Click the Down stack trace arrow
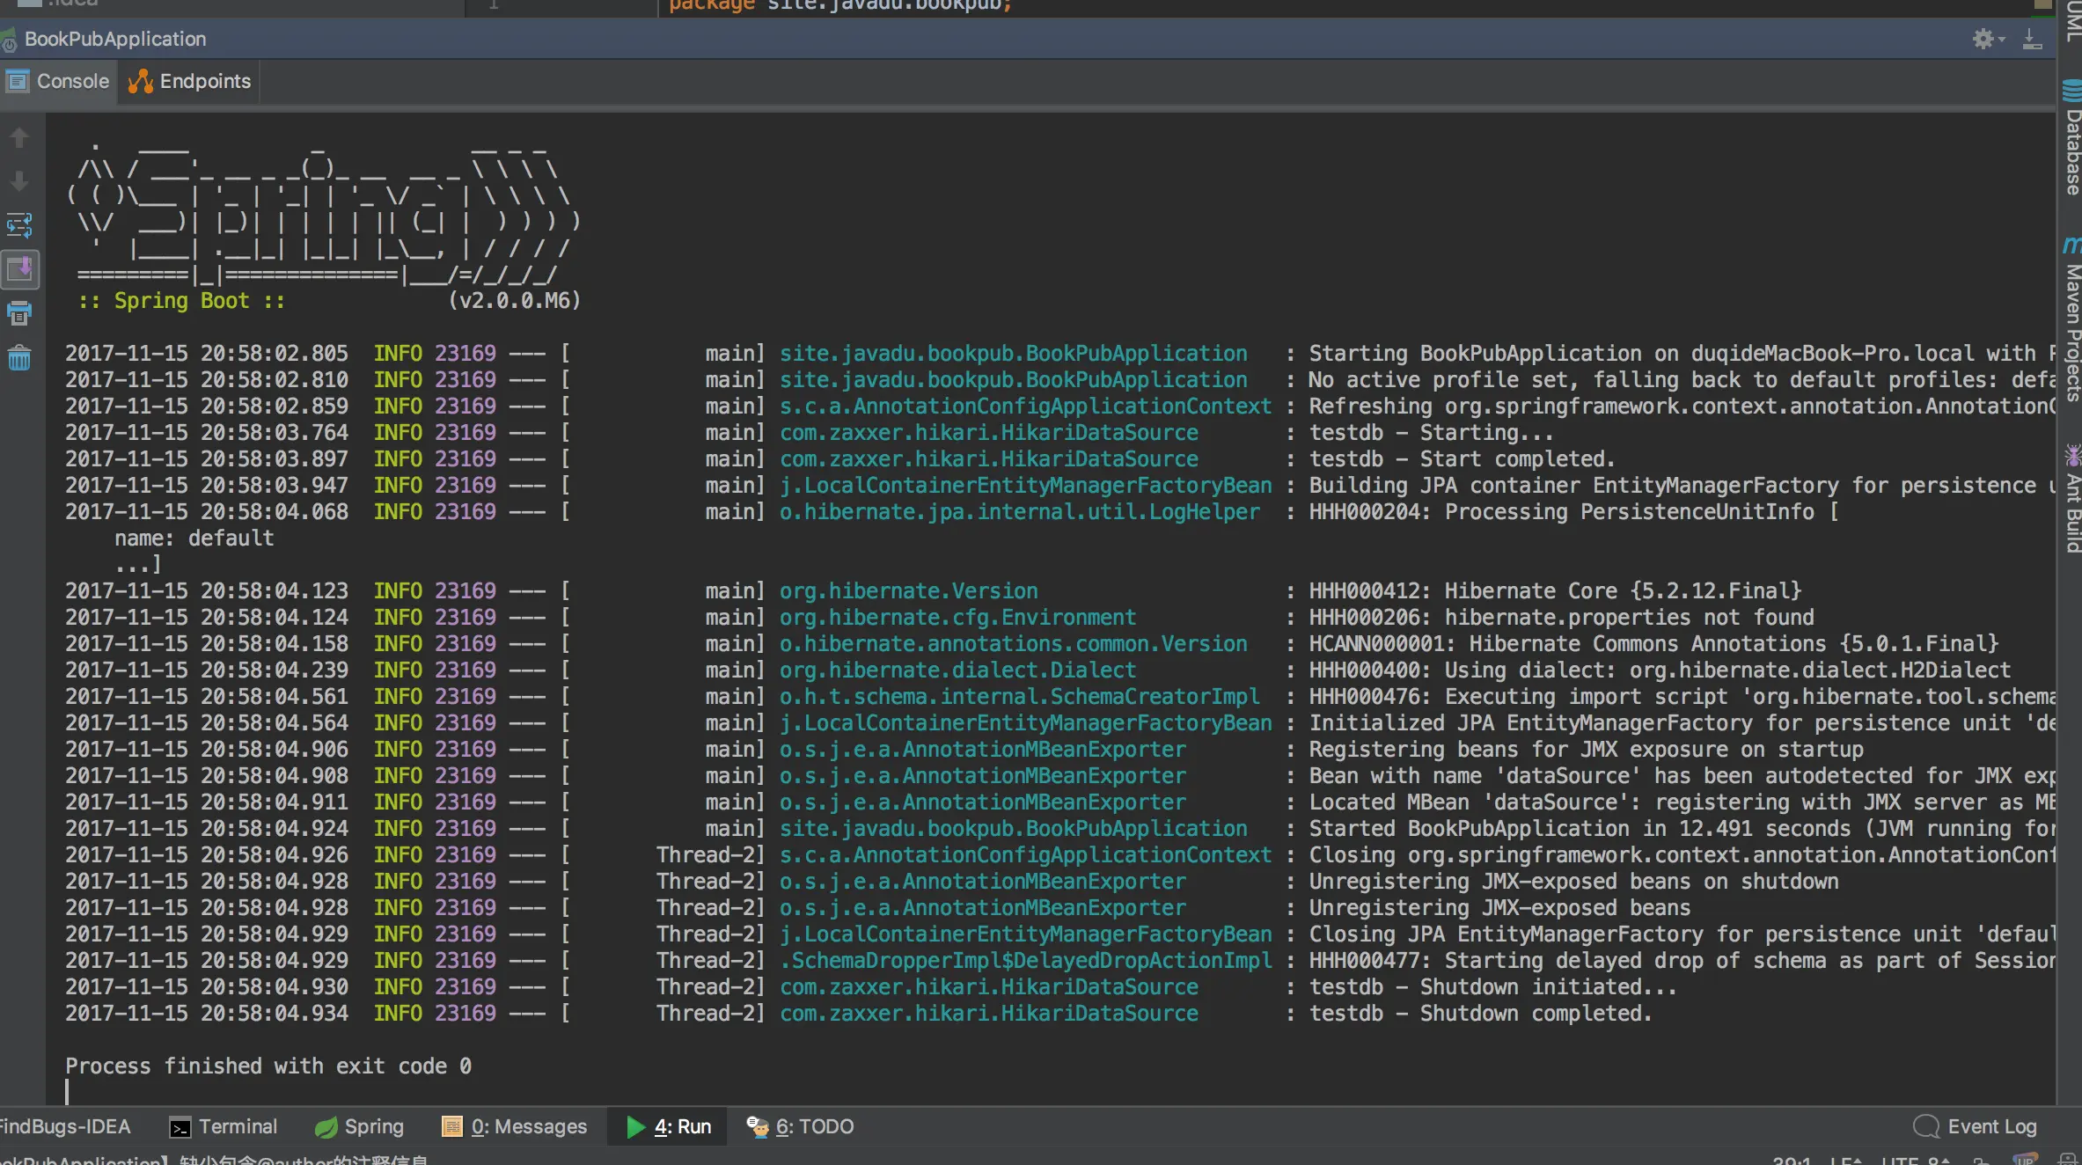Image resolution: width=2082 pixels, height=1165 pixels. (19, 182)
